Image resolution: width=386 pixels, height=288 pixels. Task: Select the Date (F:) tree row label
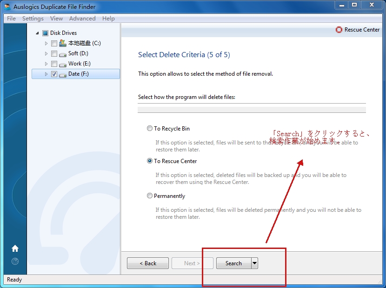tap(79, 74)
